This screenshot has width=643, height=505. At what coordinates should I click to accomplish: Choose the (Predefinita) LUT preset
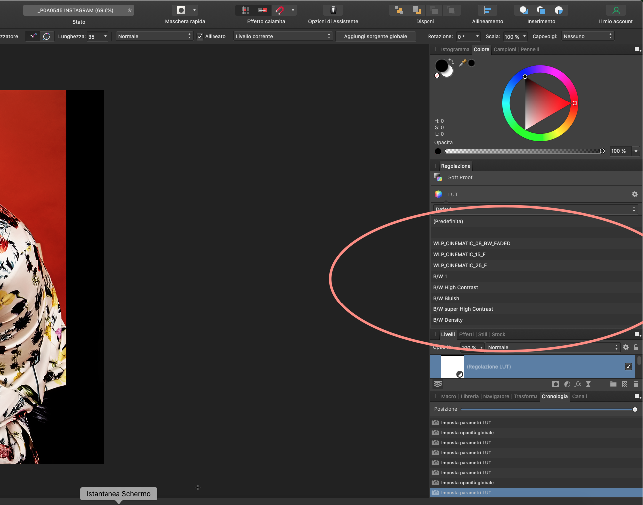tap(536, 221)
